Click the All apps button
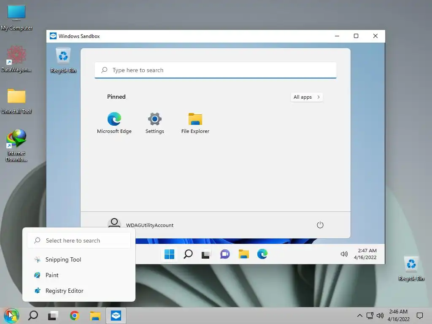432x324 pixels. 307,97
